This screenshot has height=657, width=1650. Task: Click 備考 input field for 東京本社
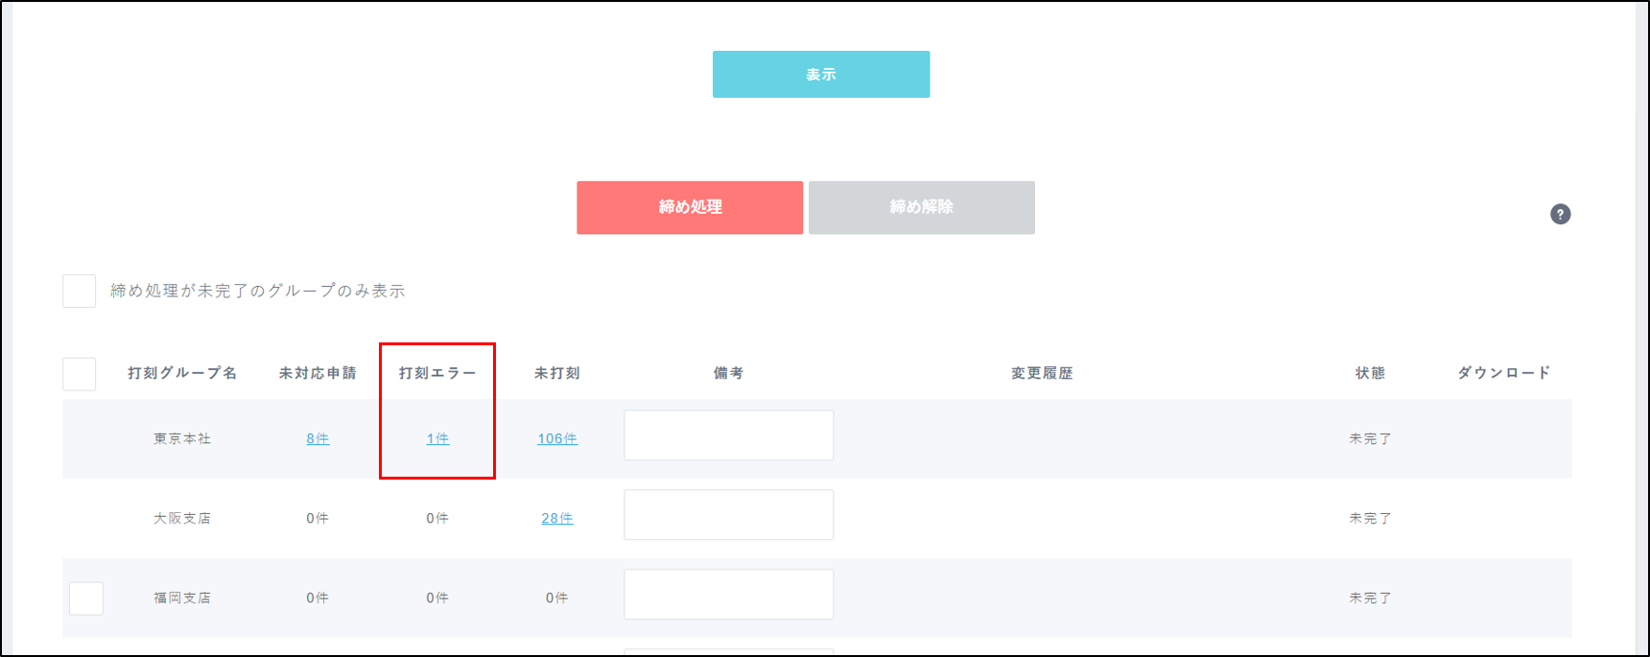point(728,435)
